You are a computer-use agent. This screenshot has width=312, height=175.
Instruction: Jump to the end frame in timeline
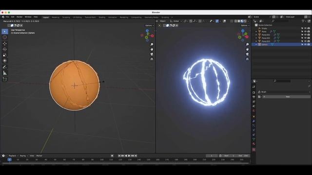(136, 156)
